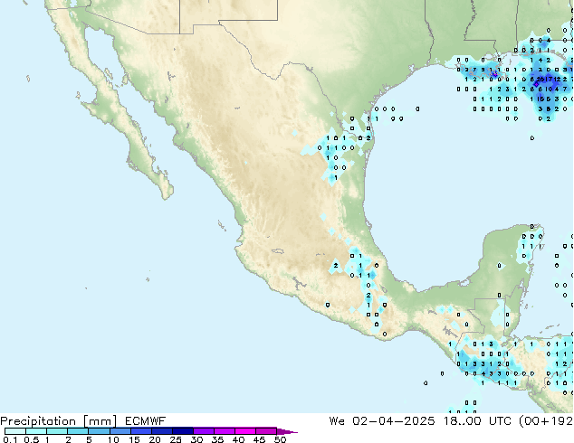574x443 pixels.
Task: Choose the 25–30 mm dark navy swatch
Action: (x=183, y=431)
